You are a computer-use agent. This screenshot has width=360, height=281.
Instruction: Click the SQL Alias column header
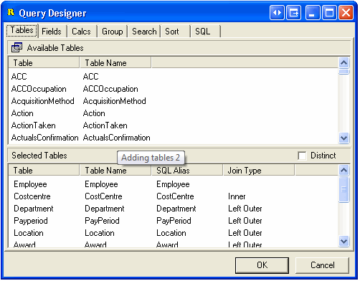coord(187,171)
